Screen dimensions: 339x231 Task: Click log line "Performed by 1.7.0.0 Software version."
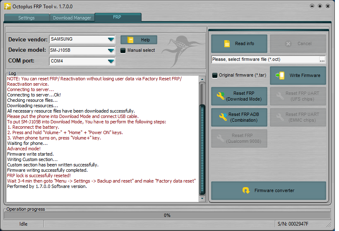click(x=47, y=186)
